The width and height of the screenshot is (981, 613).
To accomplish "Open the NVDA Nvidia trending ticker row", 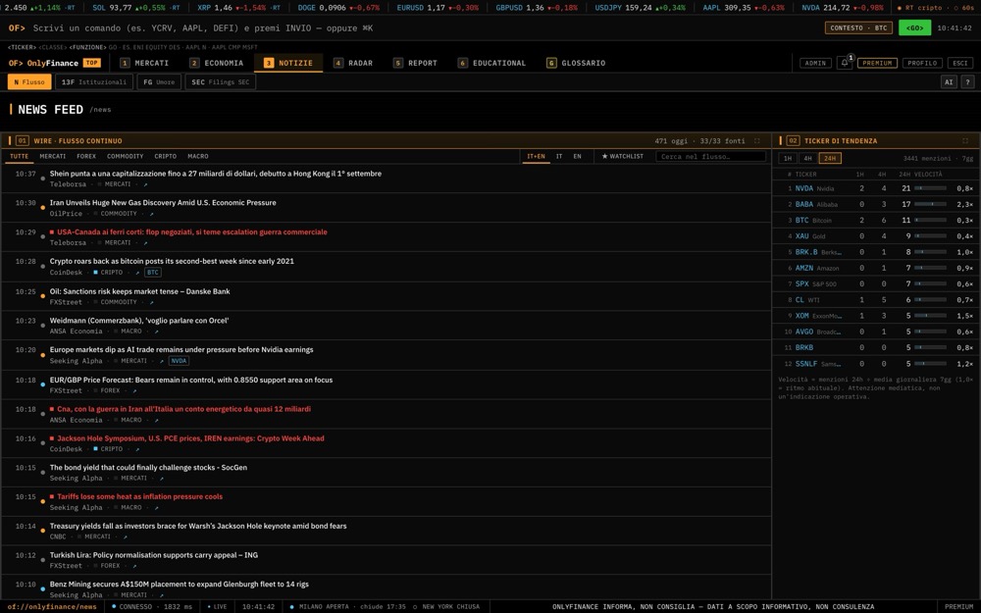I will pos(875,188).
